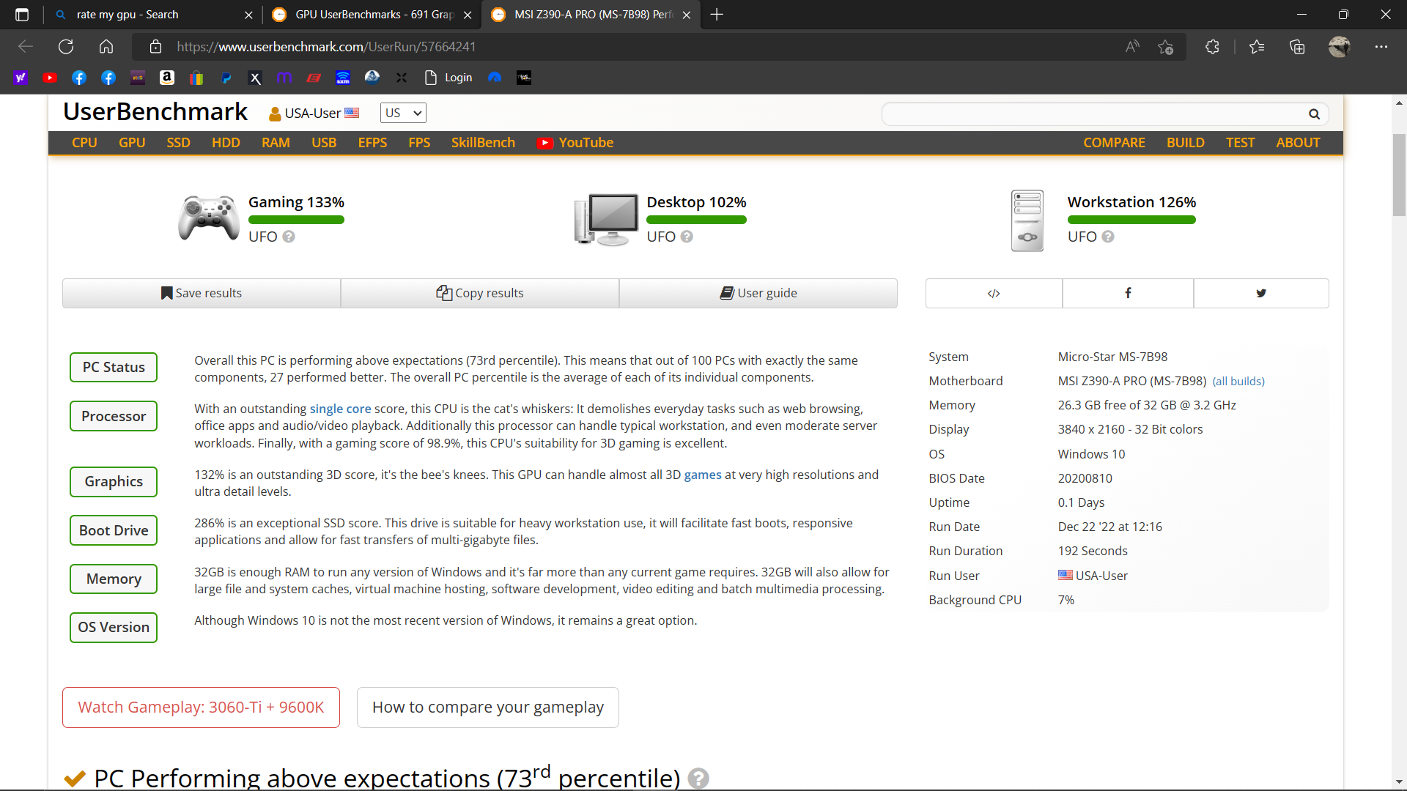This screenshot has height=791, width=1407.
Task: Open the FPS menu item
Action: (419, 143)
